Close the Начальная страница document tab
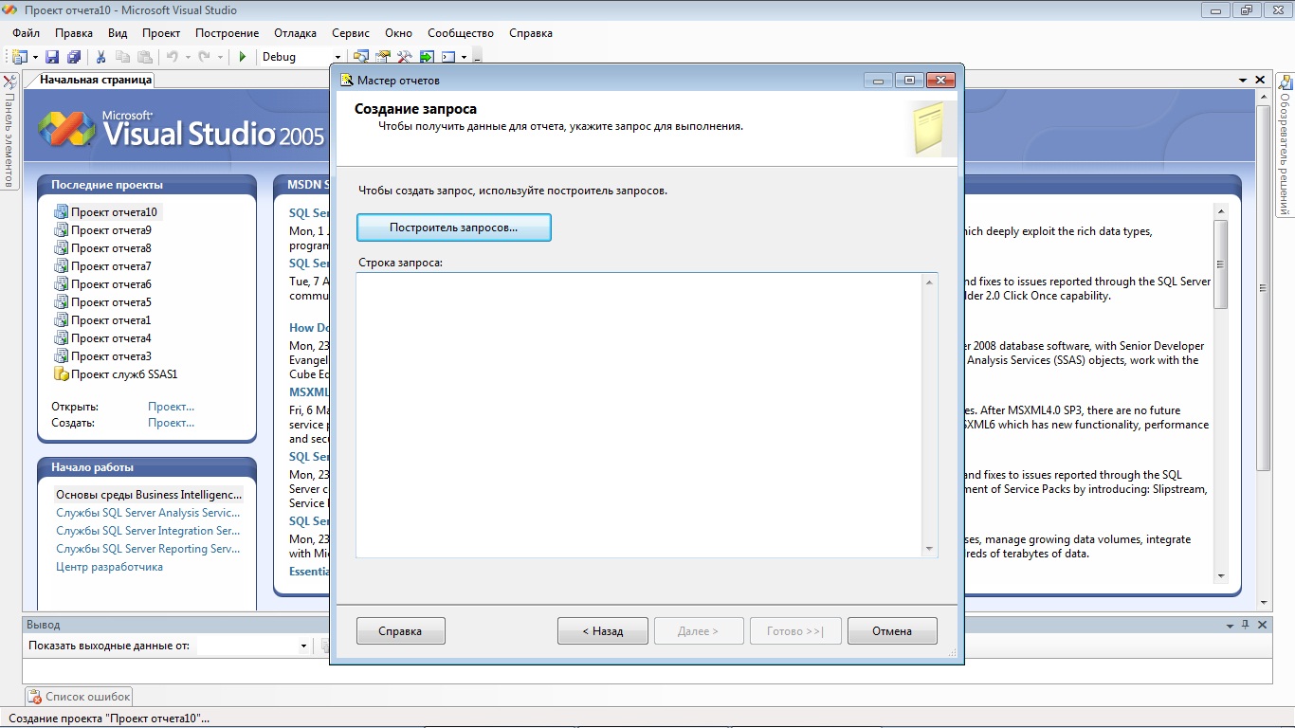Image resolution: width=1295 pixels, height=728 pixels. 1260,81
